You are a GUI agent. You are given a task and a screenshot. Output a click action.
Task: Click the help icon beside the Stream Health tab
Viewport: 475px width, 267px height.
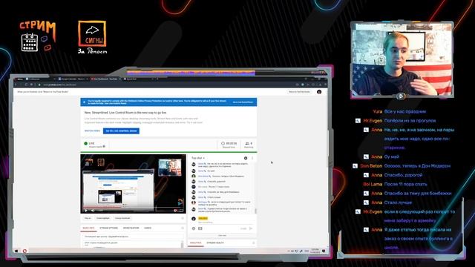[254, 243]
